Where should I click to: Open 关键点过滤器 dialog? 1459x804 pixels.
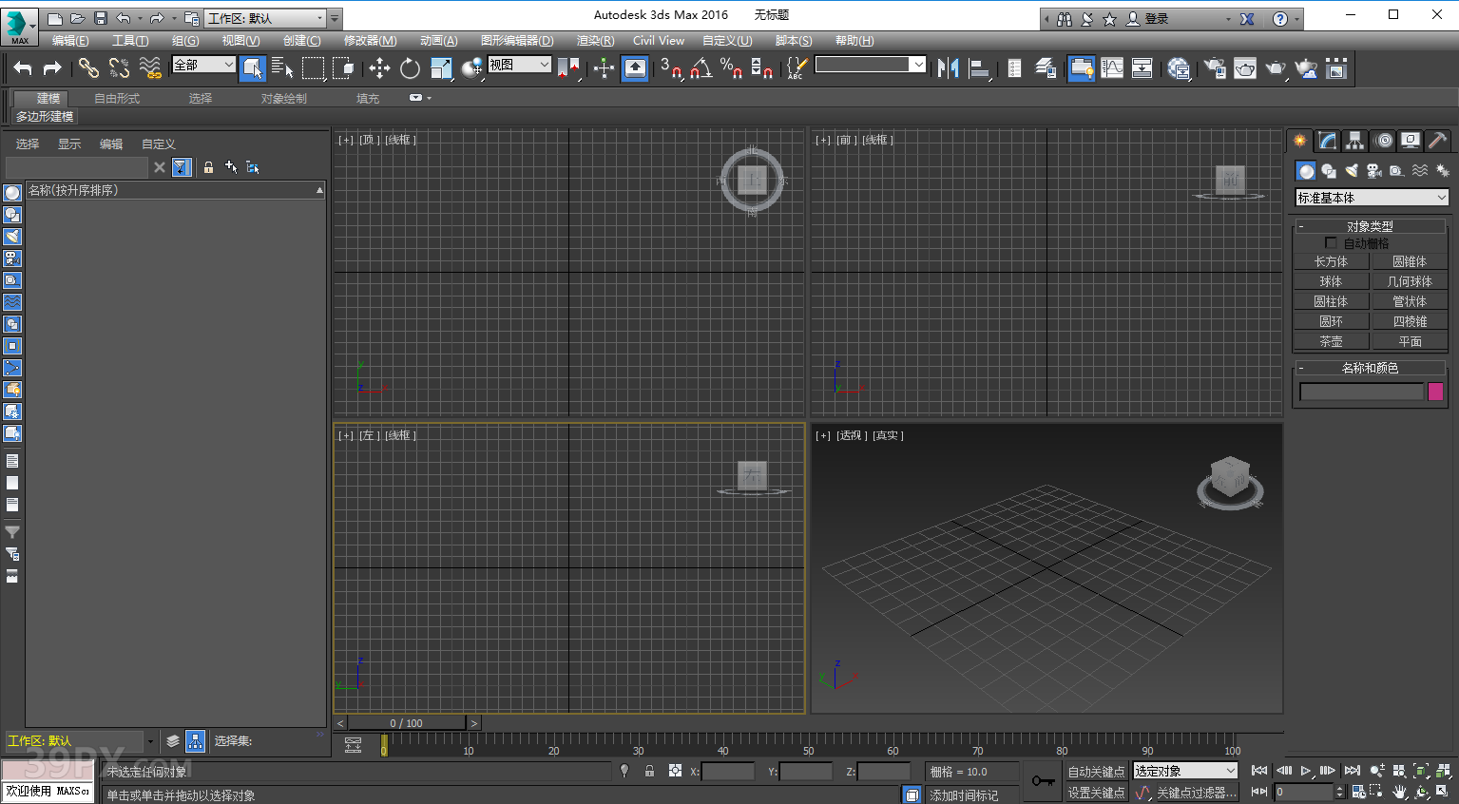coord(1196,792)
